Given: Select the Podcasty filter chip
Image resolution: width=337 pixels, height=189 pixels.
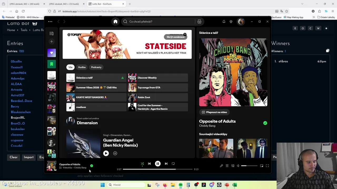Looking at the screenshot, I should [96, 67].
